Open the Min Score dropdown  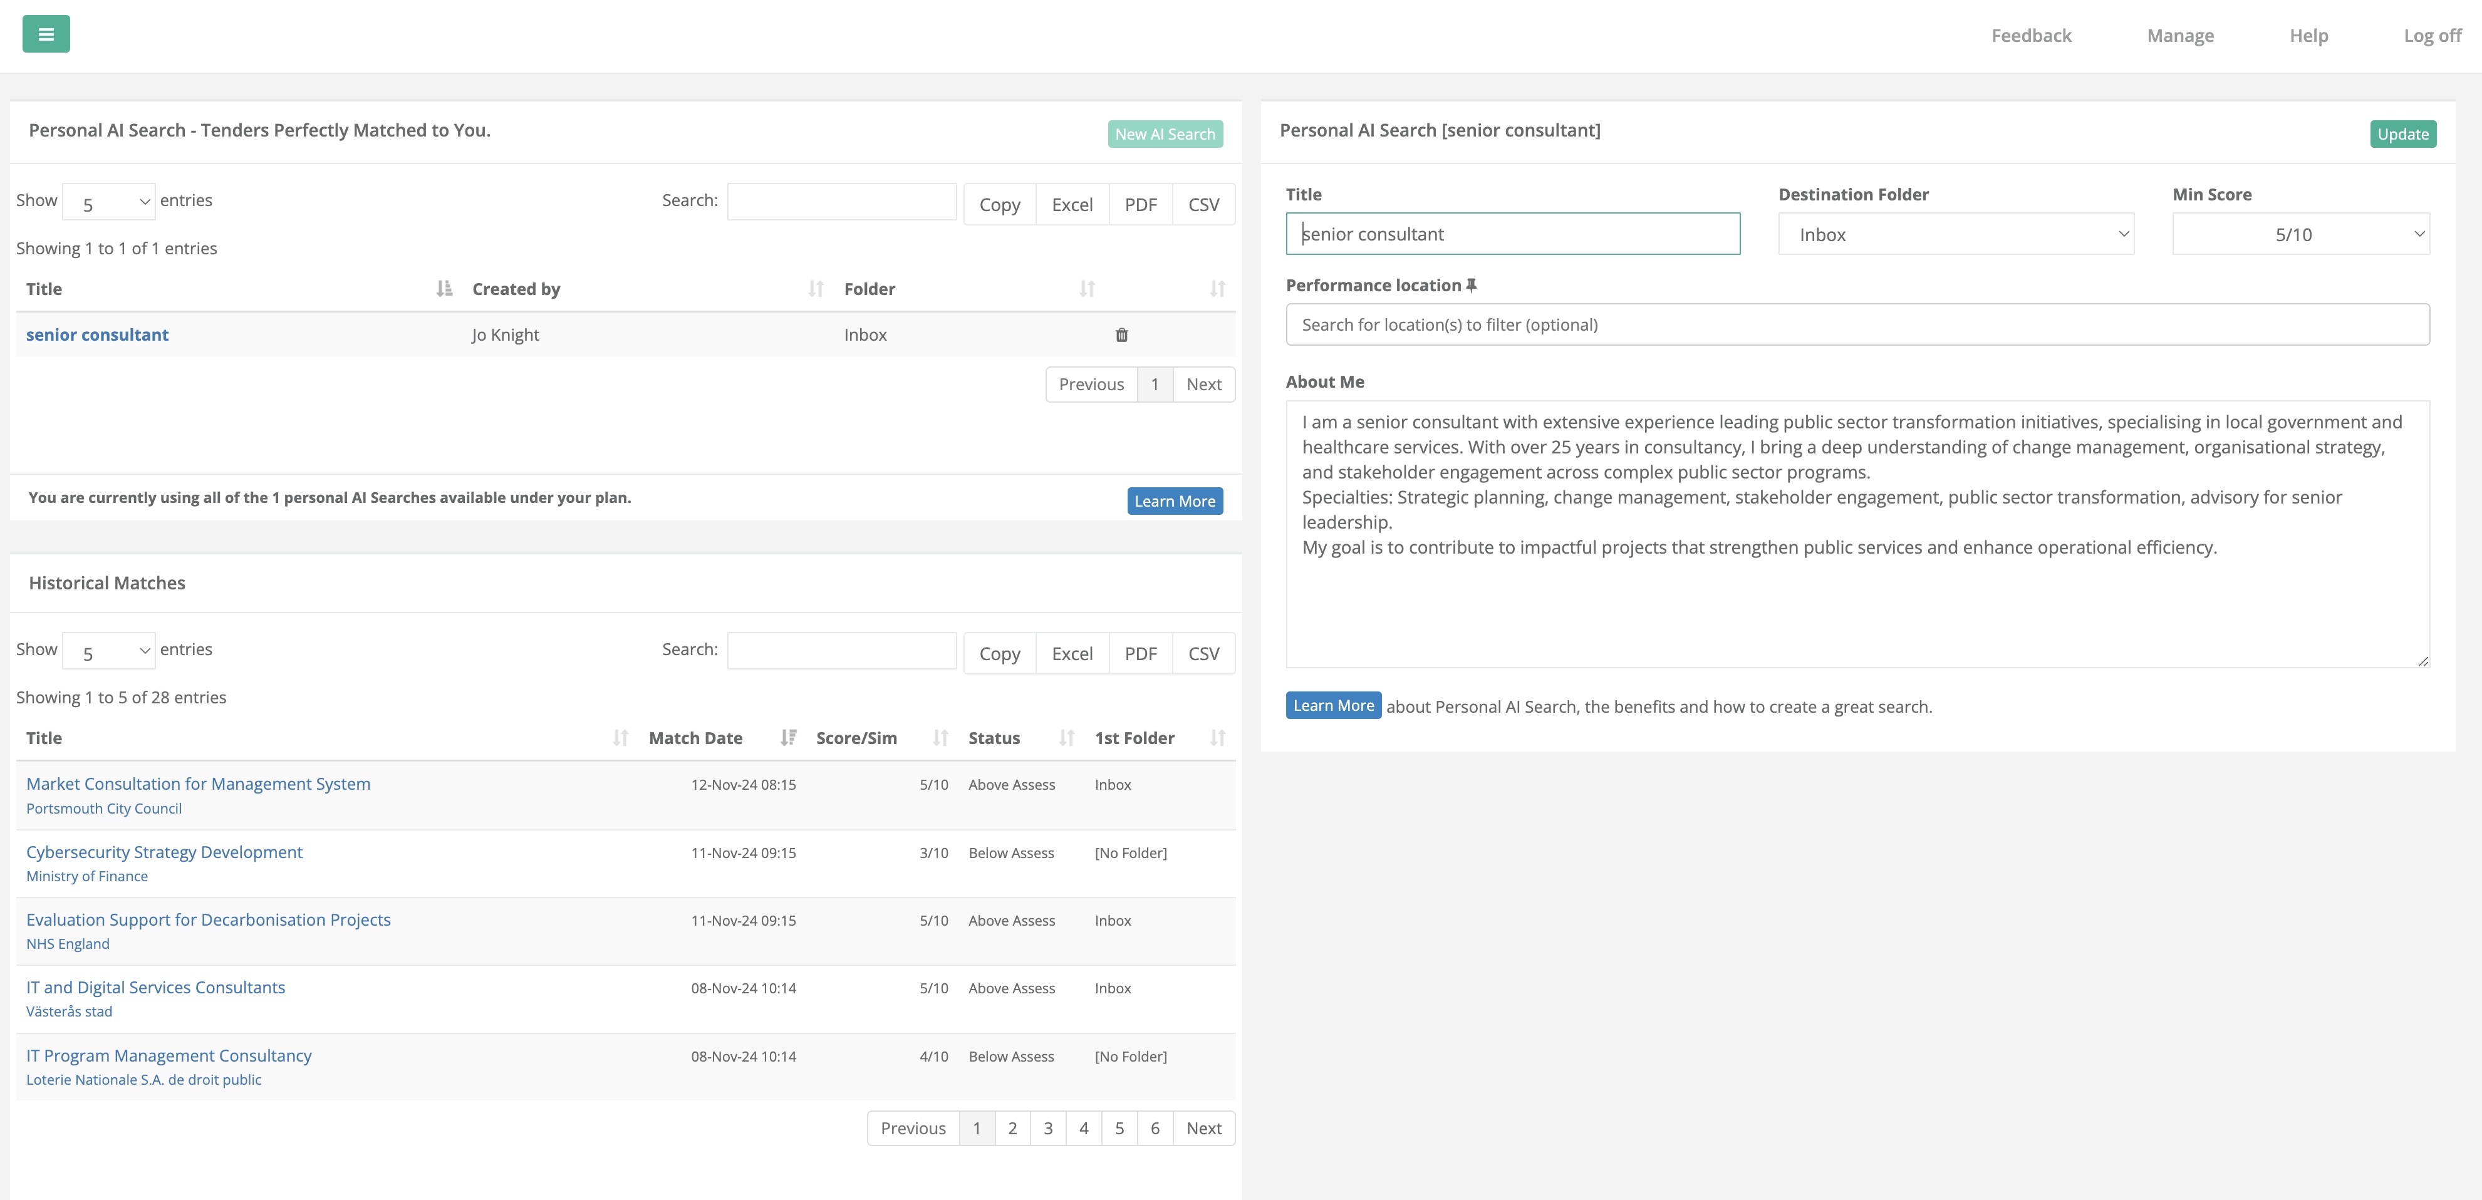(2300, 234)
